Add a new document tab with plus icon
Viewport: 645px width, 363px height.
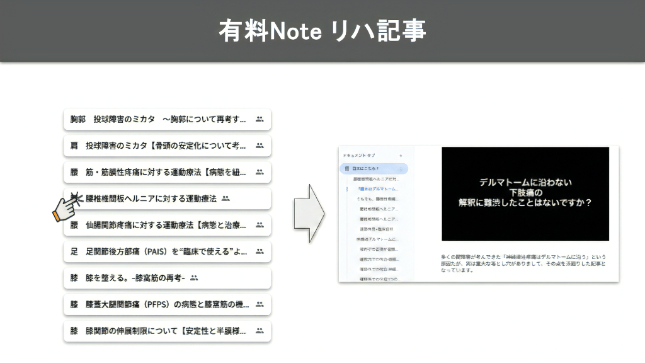point(401,156)
